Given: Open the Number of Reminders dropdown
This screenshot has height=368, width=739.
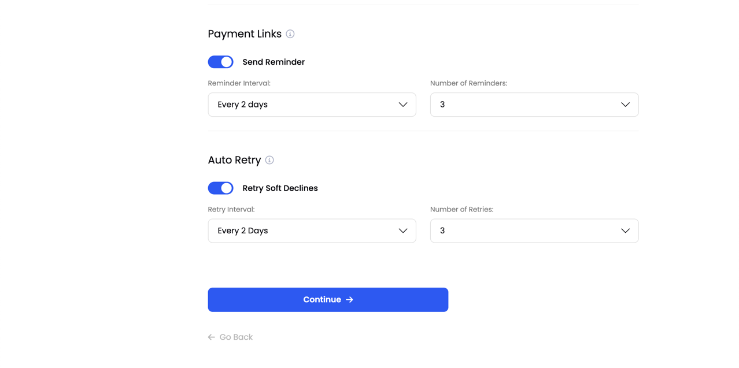Looking at the screenshot, I should click(534, 105).
